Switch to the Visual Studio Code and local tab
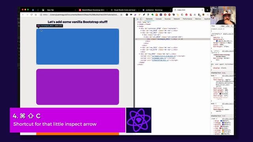253x142 pixels. pyautogui.click(x=125, y=10)
